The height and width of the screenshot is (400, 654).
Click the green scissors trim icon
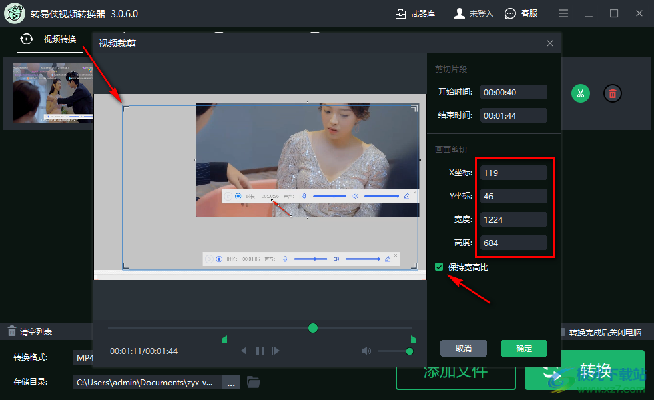[x=581, y=93]
